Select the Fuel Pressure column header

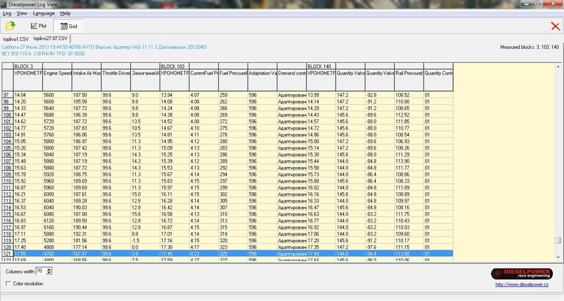coord(233,80)
